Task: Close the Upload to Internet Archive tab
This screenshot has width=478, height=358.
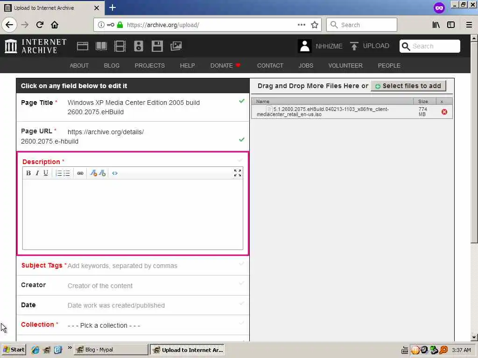Action: [96, 8]
